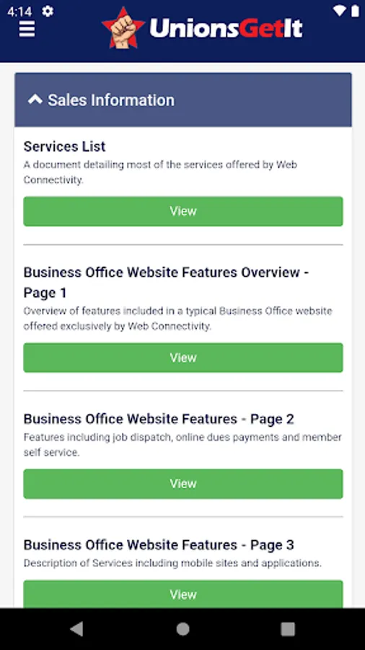The width and height of the screenshot is (365, 650).
Task: Collapse the Sales Information section chevron
Action: click(35, 100)
